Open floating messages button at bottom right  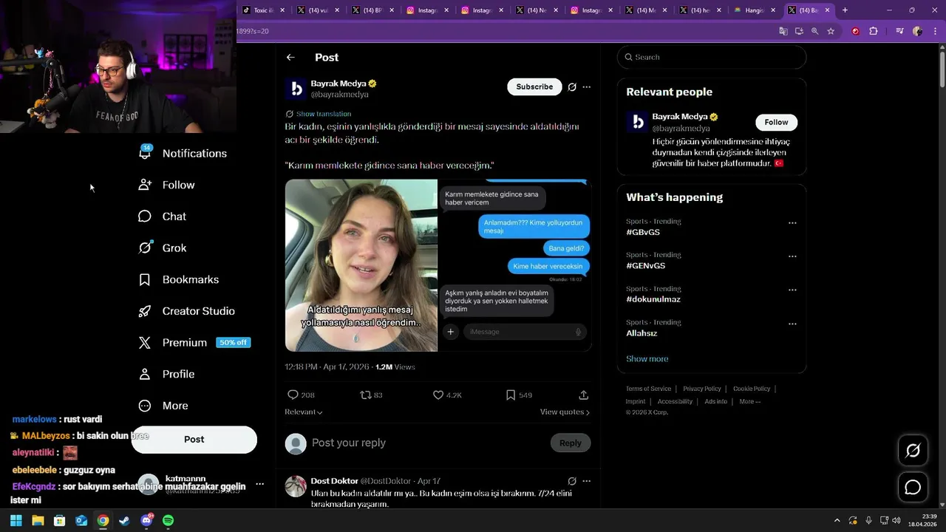(913, 488)
